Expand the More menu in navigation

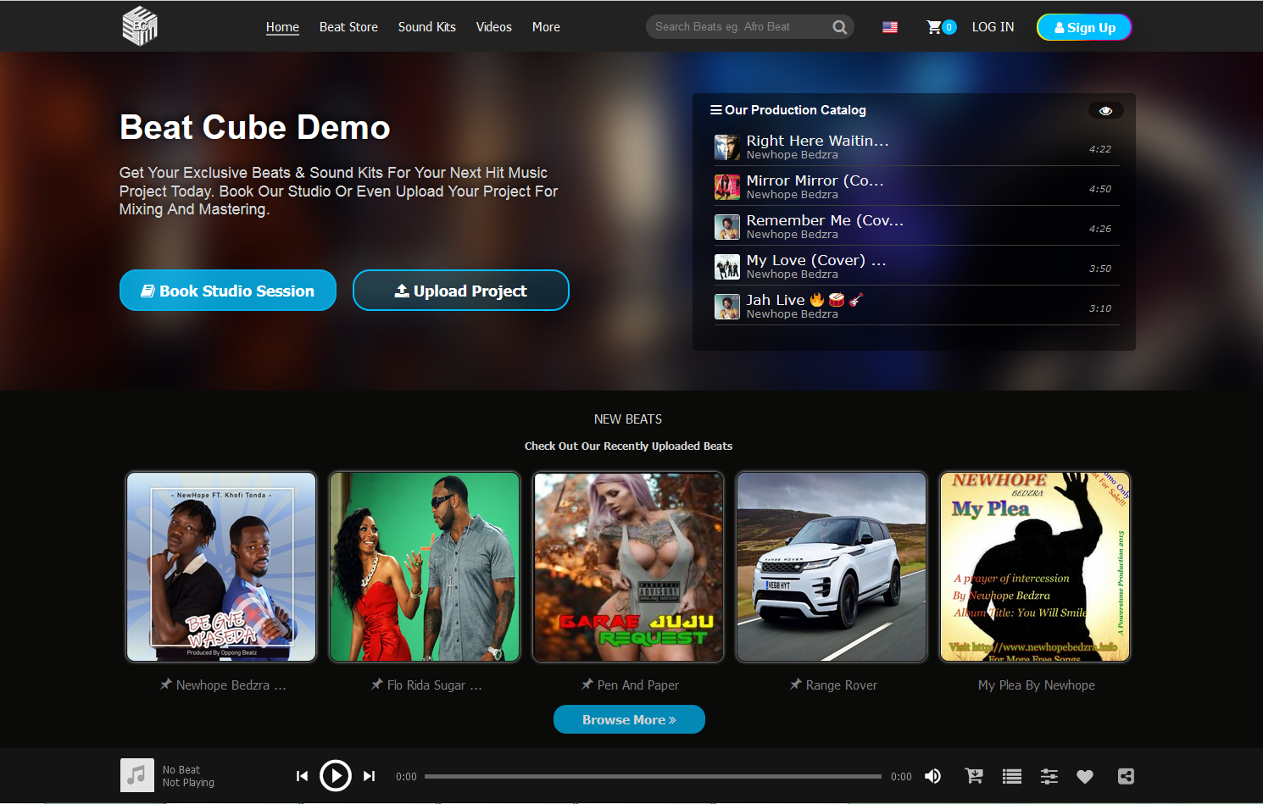click(x=546, y=27)
